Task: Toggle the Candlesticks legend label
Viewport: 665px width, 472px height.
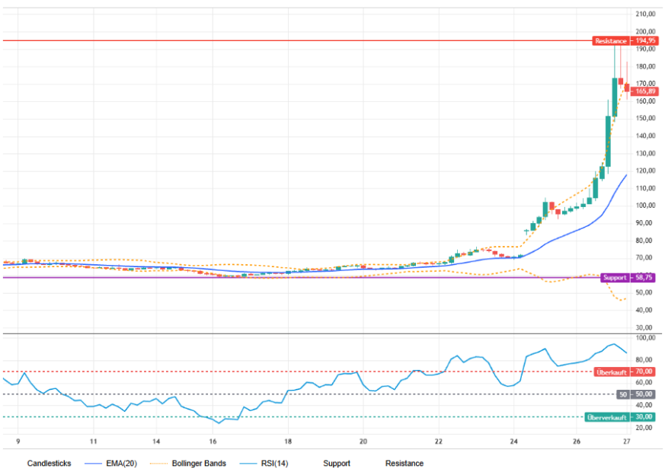Action: (49, 463)
